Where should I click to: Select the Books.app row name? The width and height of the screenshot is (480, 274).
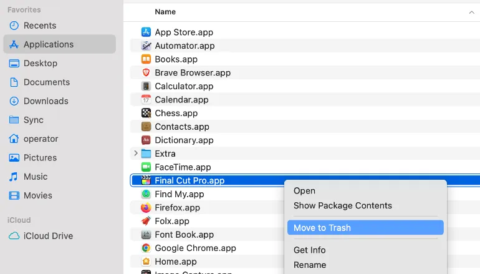click(x=176, y=59)
